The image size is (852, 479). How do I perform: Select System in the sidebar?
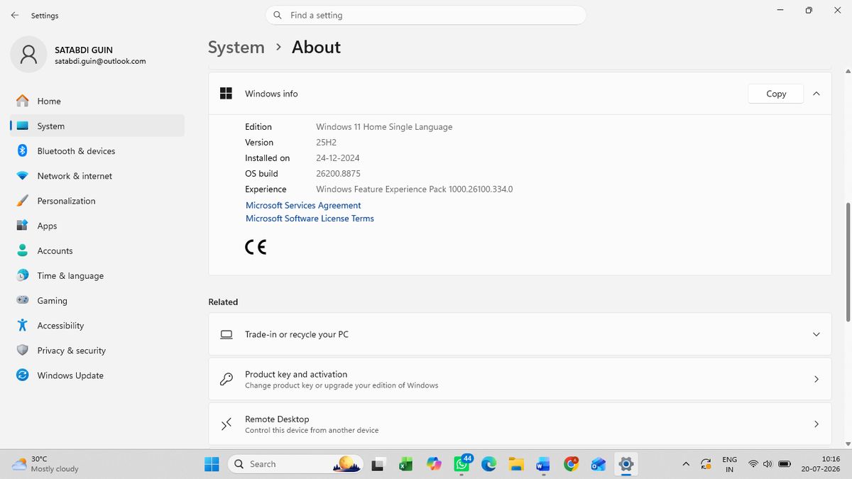point(97,126)
